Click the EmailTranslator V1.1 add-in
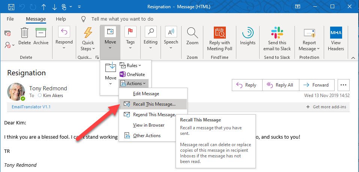 pyautogui.click(x=31, y=107)
